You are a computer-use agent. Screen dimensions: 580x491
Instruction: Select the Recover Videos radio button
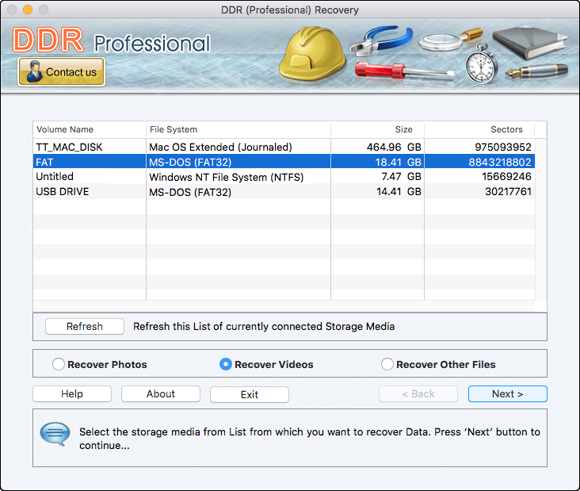pyautogui.click(x=226, y=364)
